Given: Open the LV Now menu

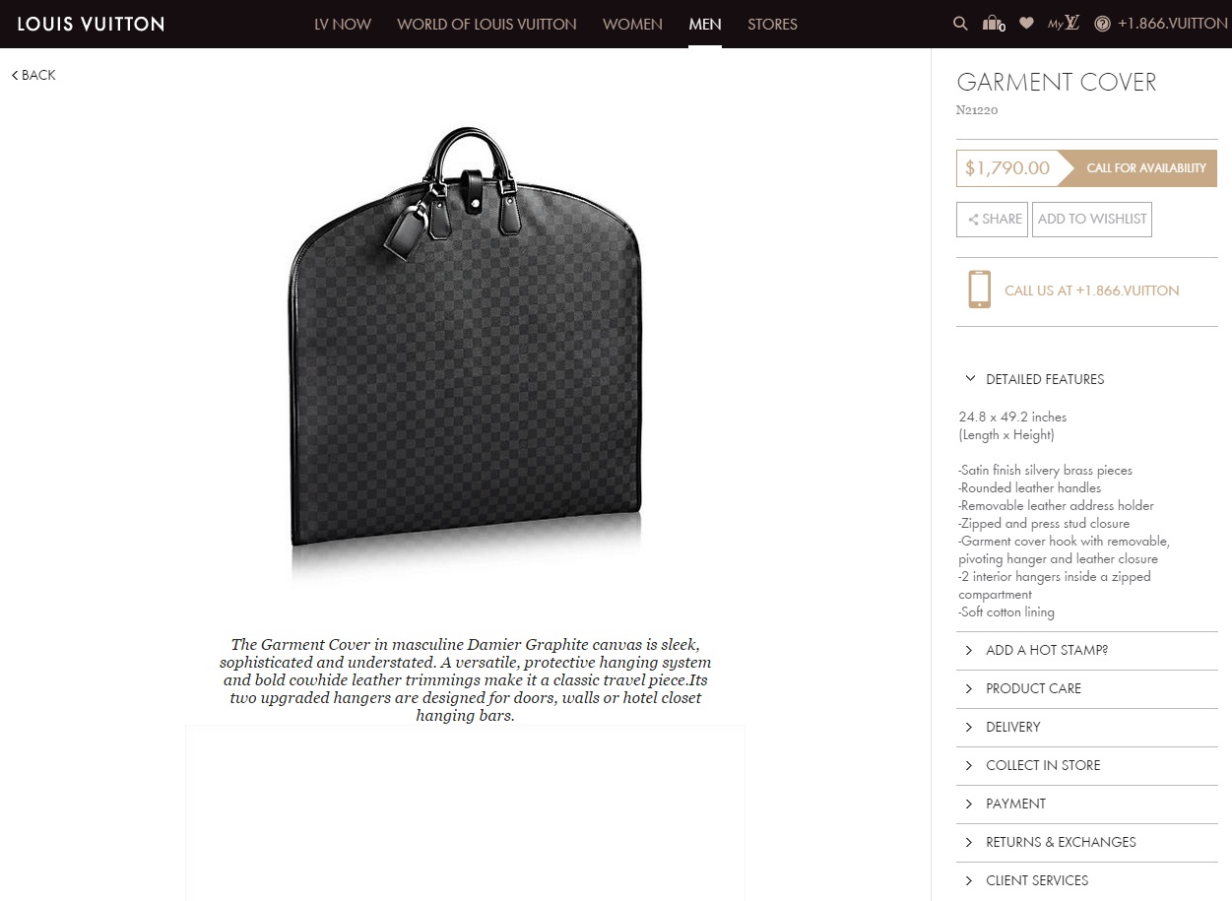Looking at the screenshot, I should pyautogui.click(x=343, y=24).
